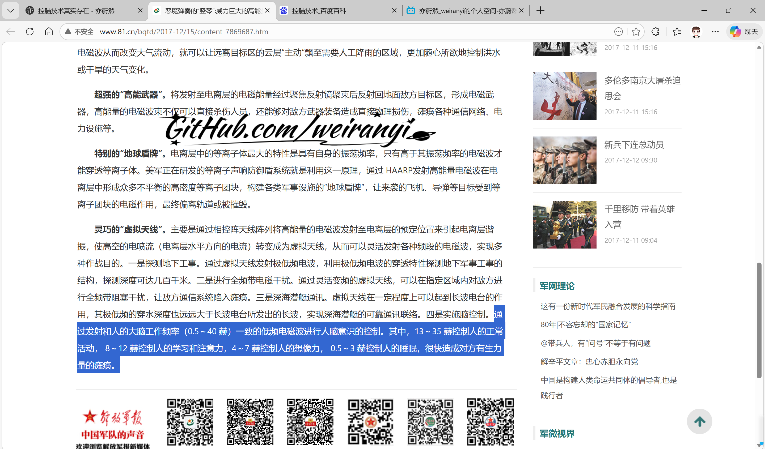Open the 解辛平文章 link in sidebar
Screen dimensions: 765x449
[x=589, y=362]
